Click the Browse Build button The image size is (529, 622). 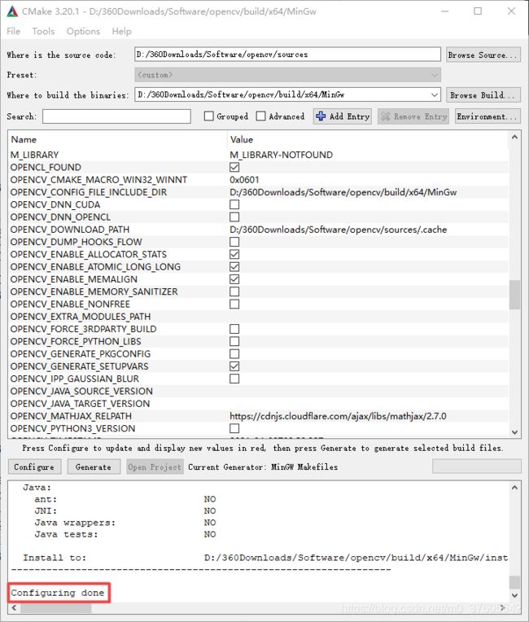(x=483, y=94)
